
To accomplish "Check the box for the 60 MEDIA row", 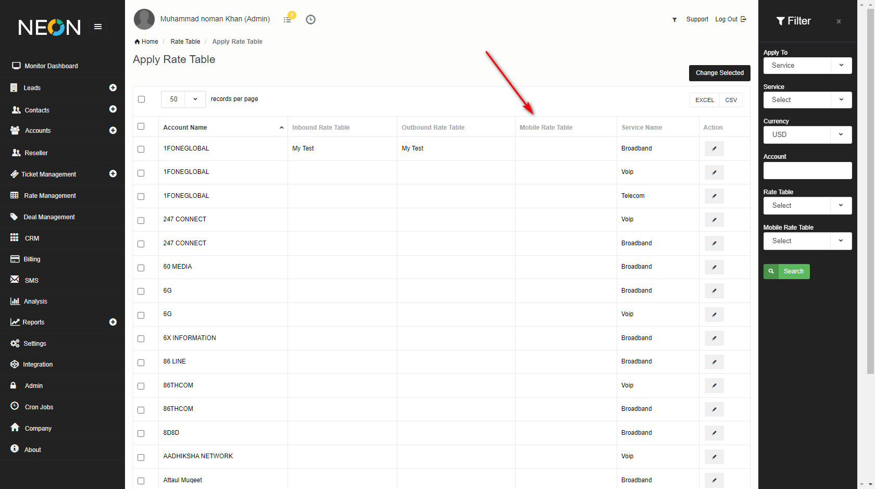I will pos(141,268).
